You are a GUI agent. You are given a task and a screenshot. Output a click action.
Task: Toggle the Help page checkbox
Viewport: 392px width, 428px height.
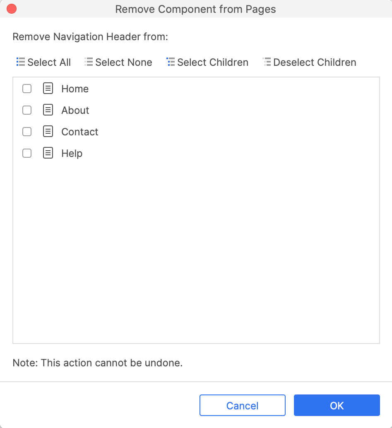27,154
